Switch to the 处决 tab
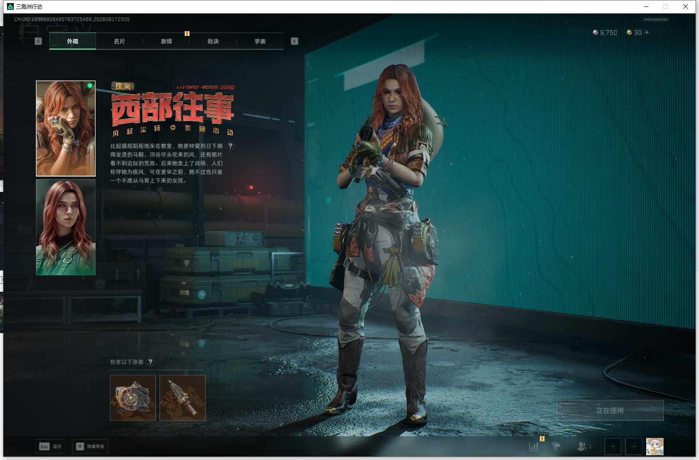Viewport: 699px width, 460px height. pos(213,41)
